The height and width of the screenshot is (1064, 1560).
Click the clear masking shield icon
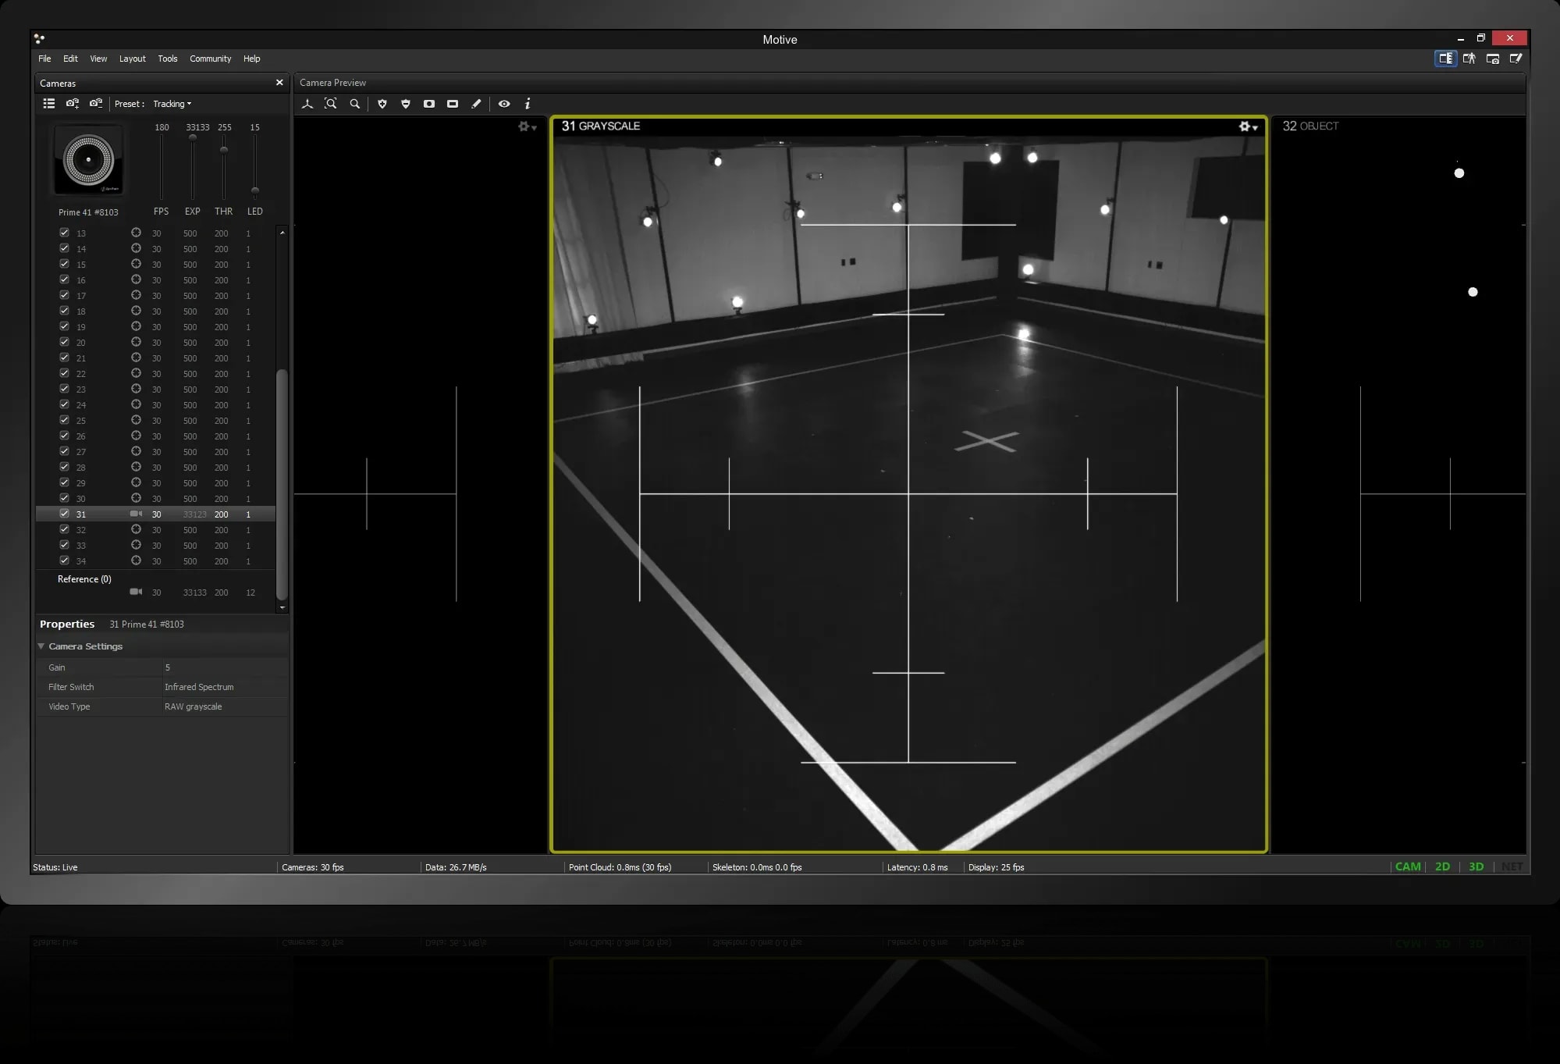[x=405, y=104]
